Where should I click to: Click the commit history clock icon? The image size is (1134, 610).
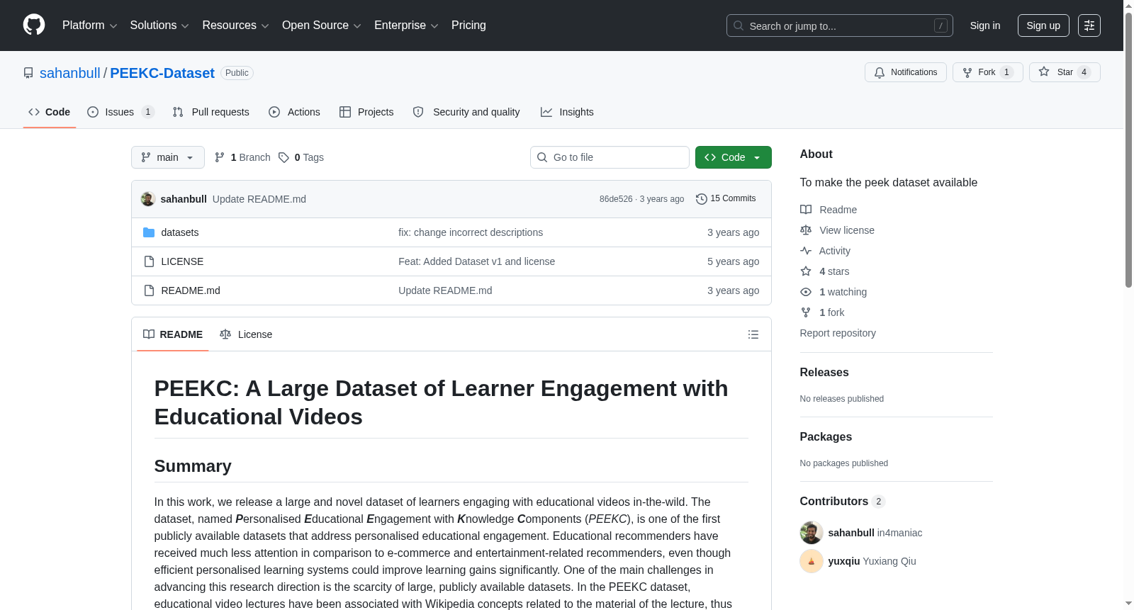702,199
